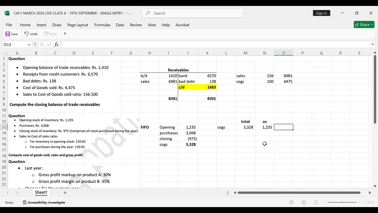Click the search magnifier icon

click(x=148, y=13)
